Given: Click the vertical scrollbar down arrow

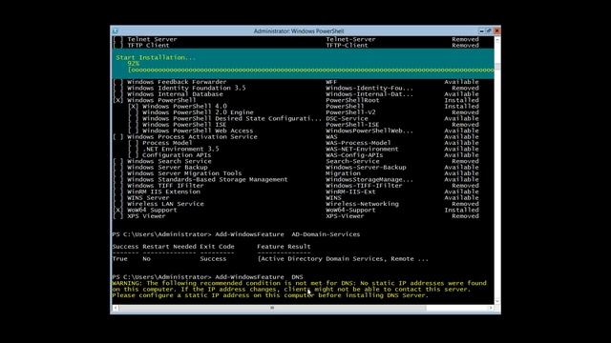Looking at the screenshot, I should coord(497,302).
